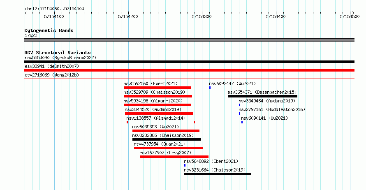Click blue marker under nsv3349464

pos(239,105)
